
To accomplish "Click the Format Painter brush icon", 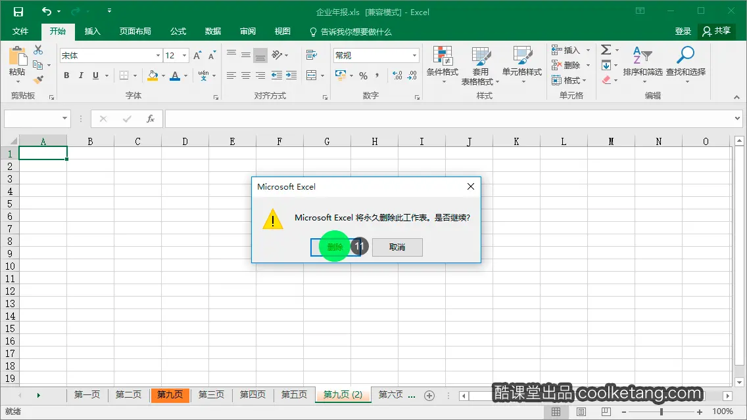I will tap(39, 79).
